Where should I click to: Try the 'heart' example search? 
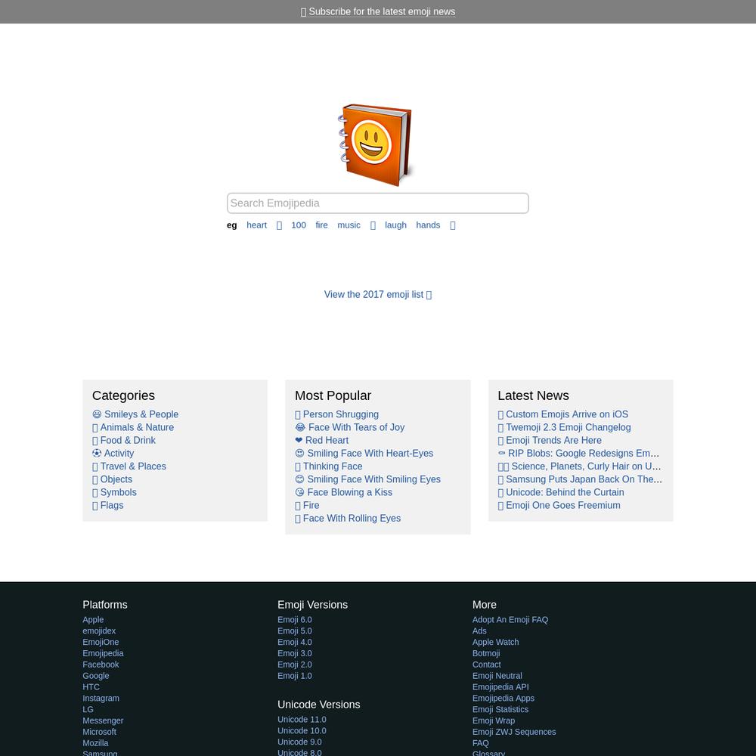(x=256, y=225)
